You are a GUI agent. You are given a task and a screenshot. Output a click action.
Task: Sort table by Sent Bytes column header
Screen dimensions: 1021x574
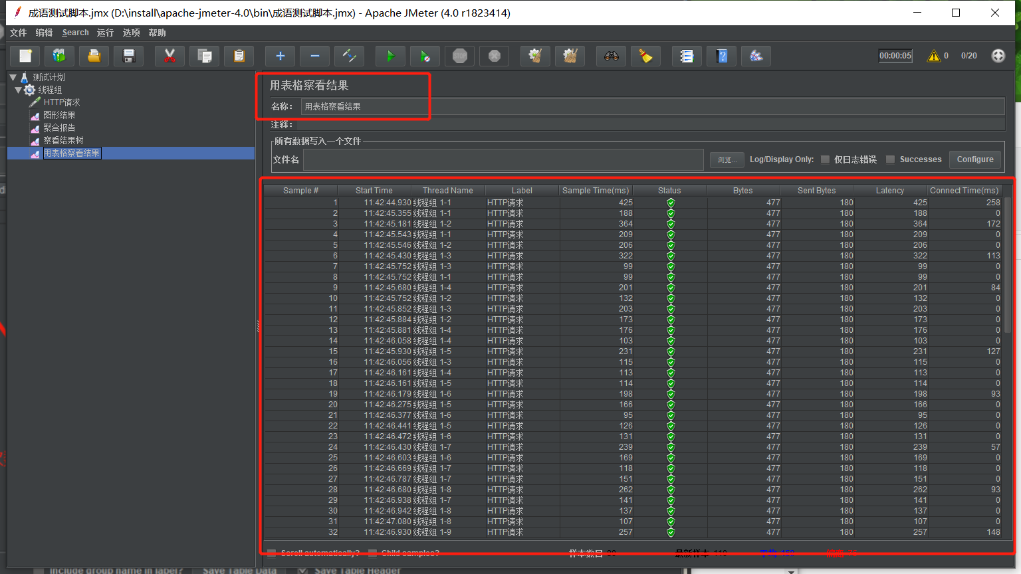[x=817, y=191]
